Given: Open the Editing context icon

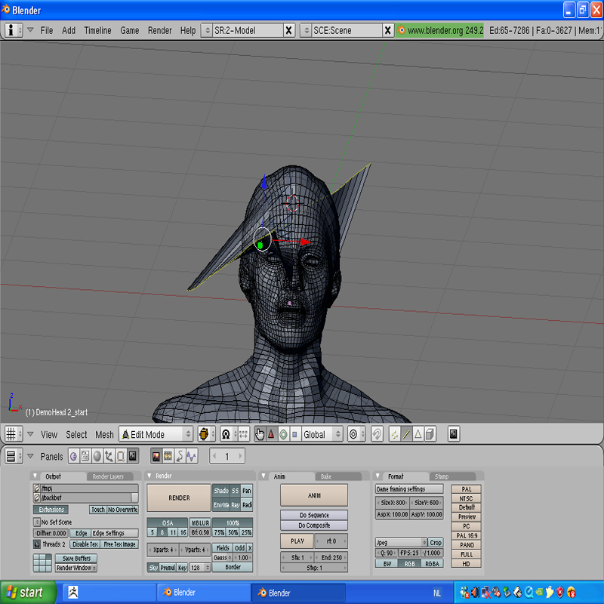Looking at the screenshot, I should (121, 456).
